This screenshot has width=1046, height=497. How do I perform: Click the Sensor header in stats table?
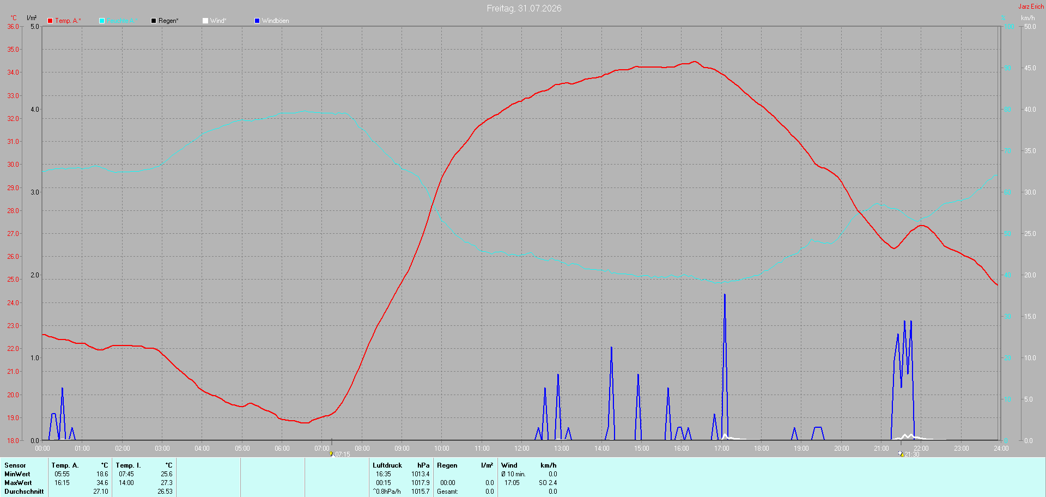[x=15, y=465]
